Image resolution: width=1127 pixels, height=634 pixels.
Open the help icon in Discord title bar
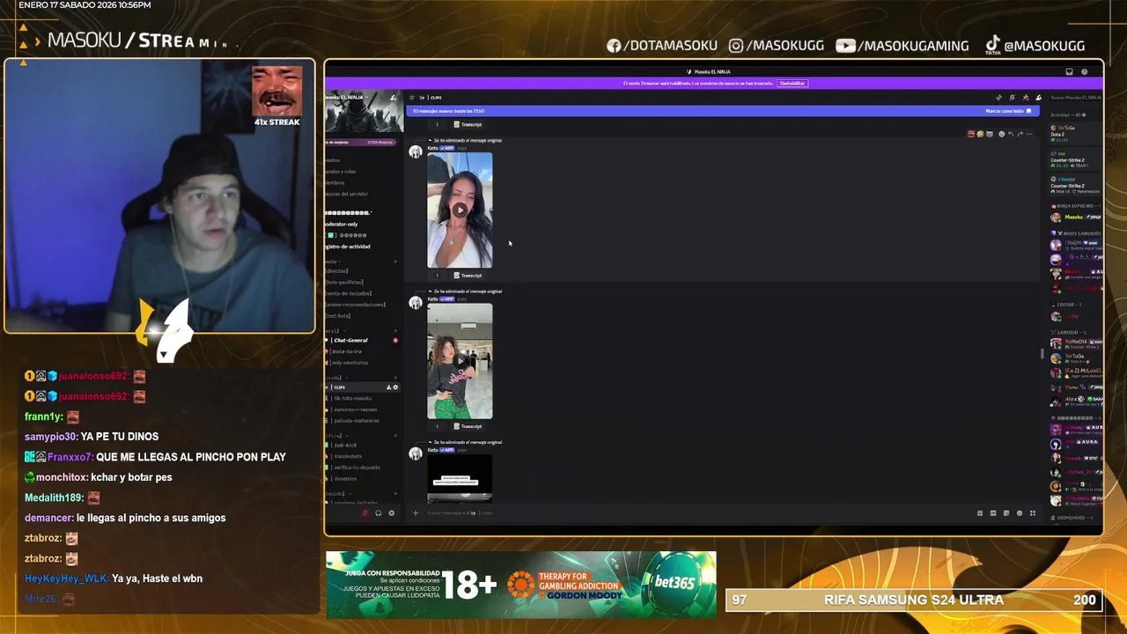[x=1085, y=72]
